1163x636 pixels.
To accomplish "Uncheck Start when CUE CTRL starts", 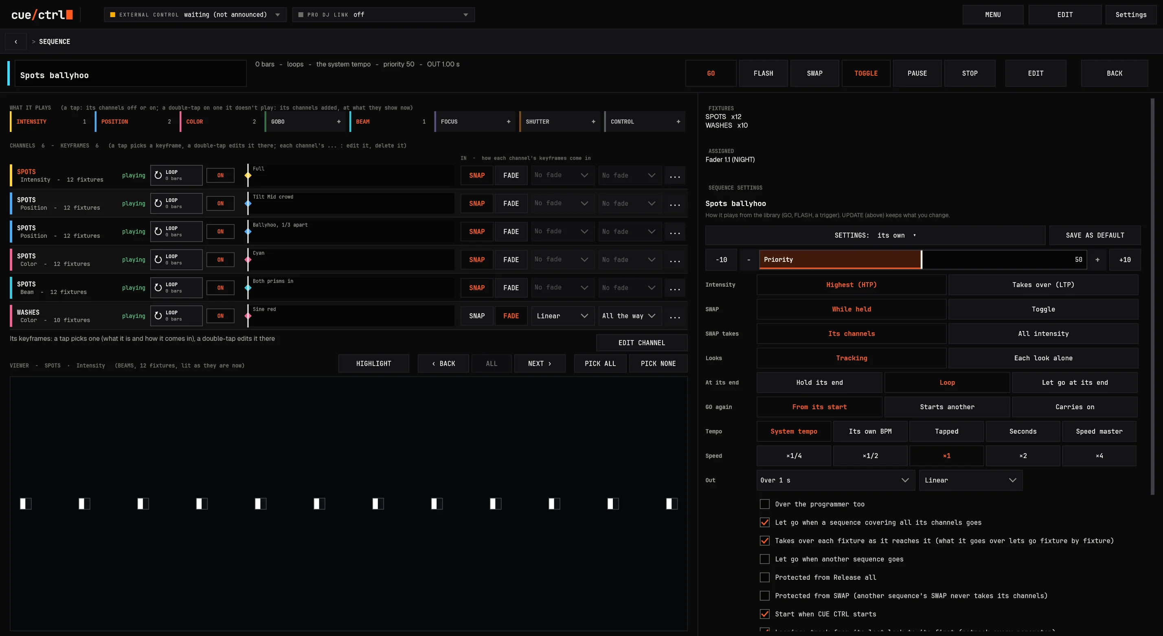I will [x=764, y=614].
